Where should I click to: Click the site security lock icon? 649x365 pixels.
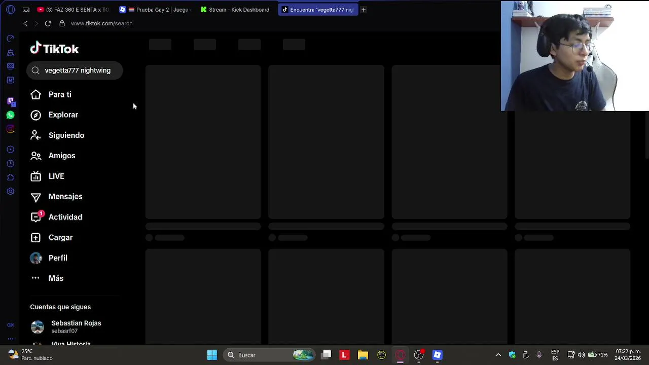point(62,23)
